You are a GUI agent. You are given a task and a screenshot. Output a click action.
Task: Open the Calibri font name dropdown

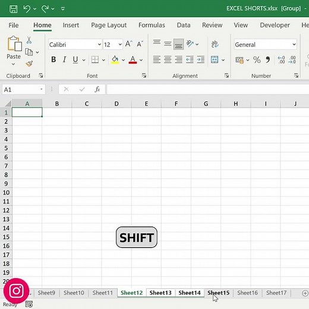pyautogui.click(x=99, y=45)
